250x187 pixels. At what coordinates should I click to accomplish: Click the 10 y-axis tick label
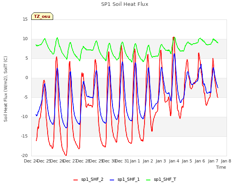[x=25, y=39]
